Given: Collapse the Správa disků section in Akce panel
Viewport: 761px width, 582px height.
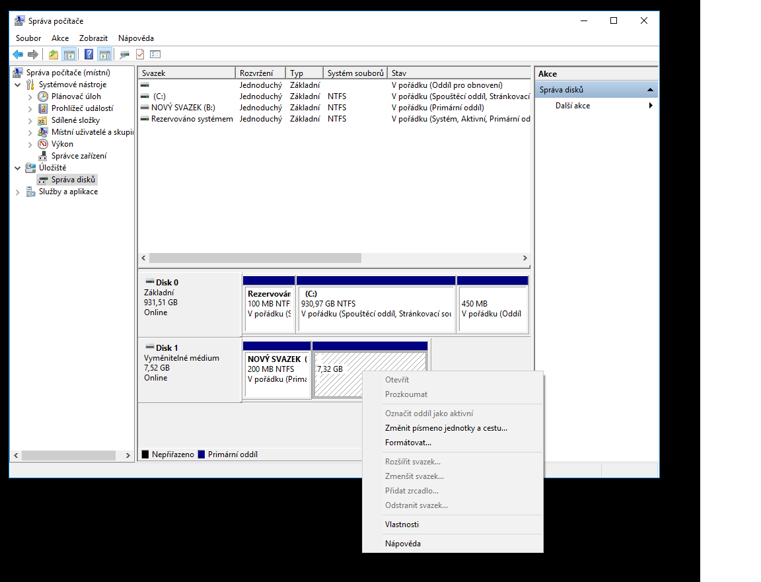Looking at the screenshot, I should 650,90.
